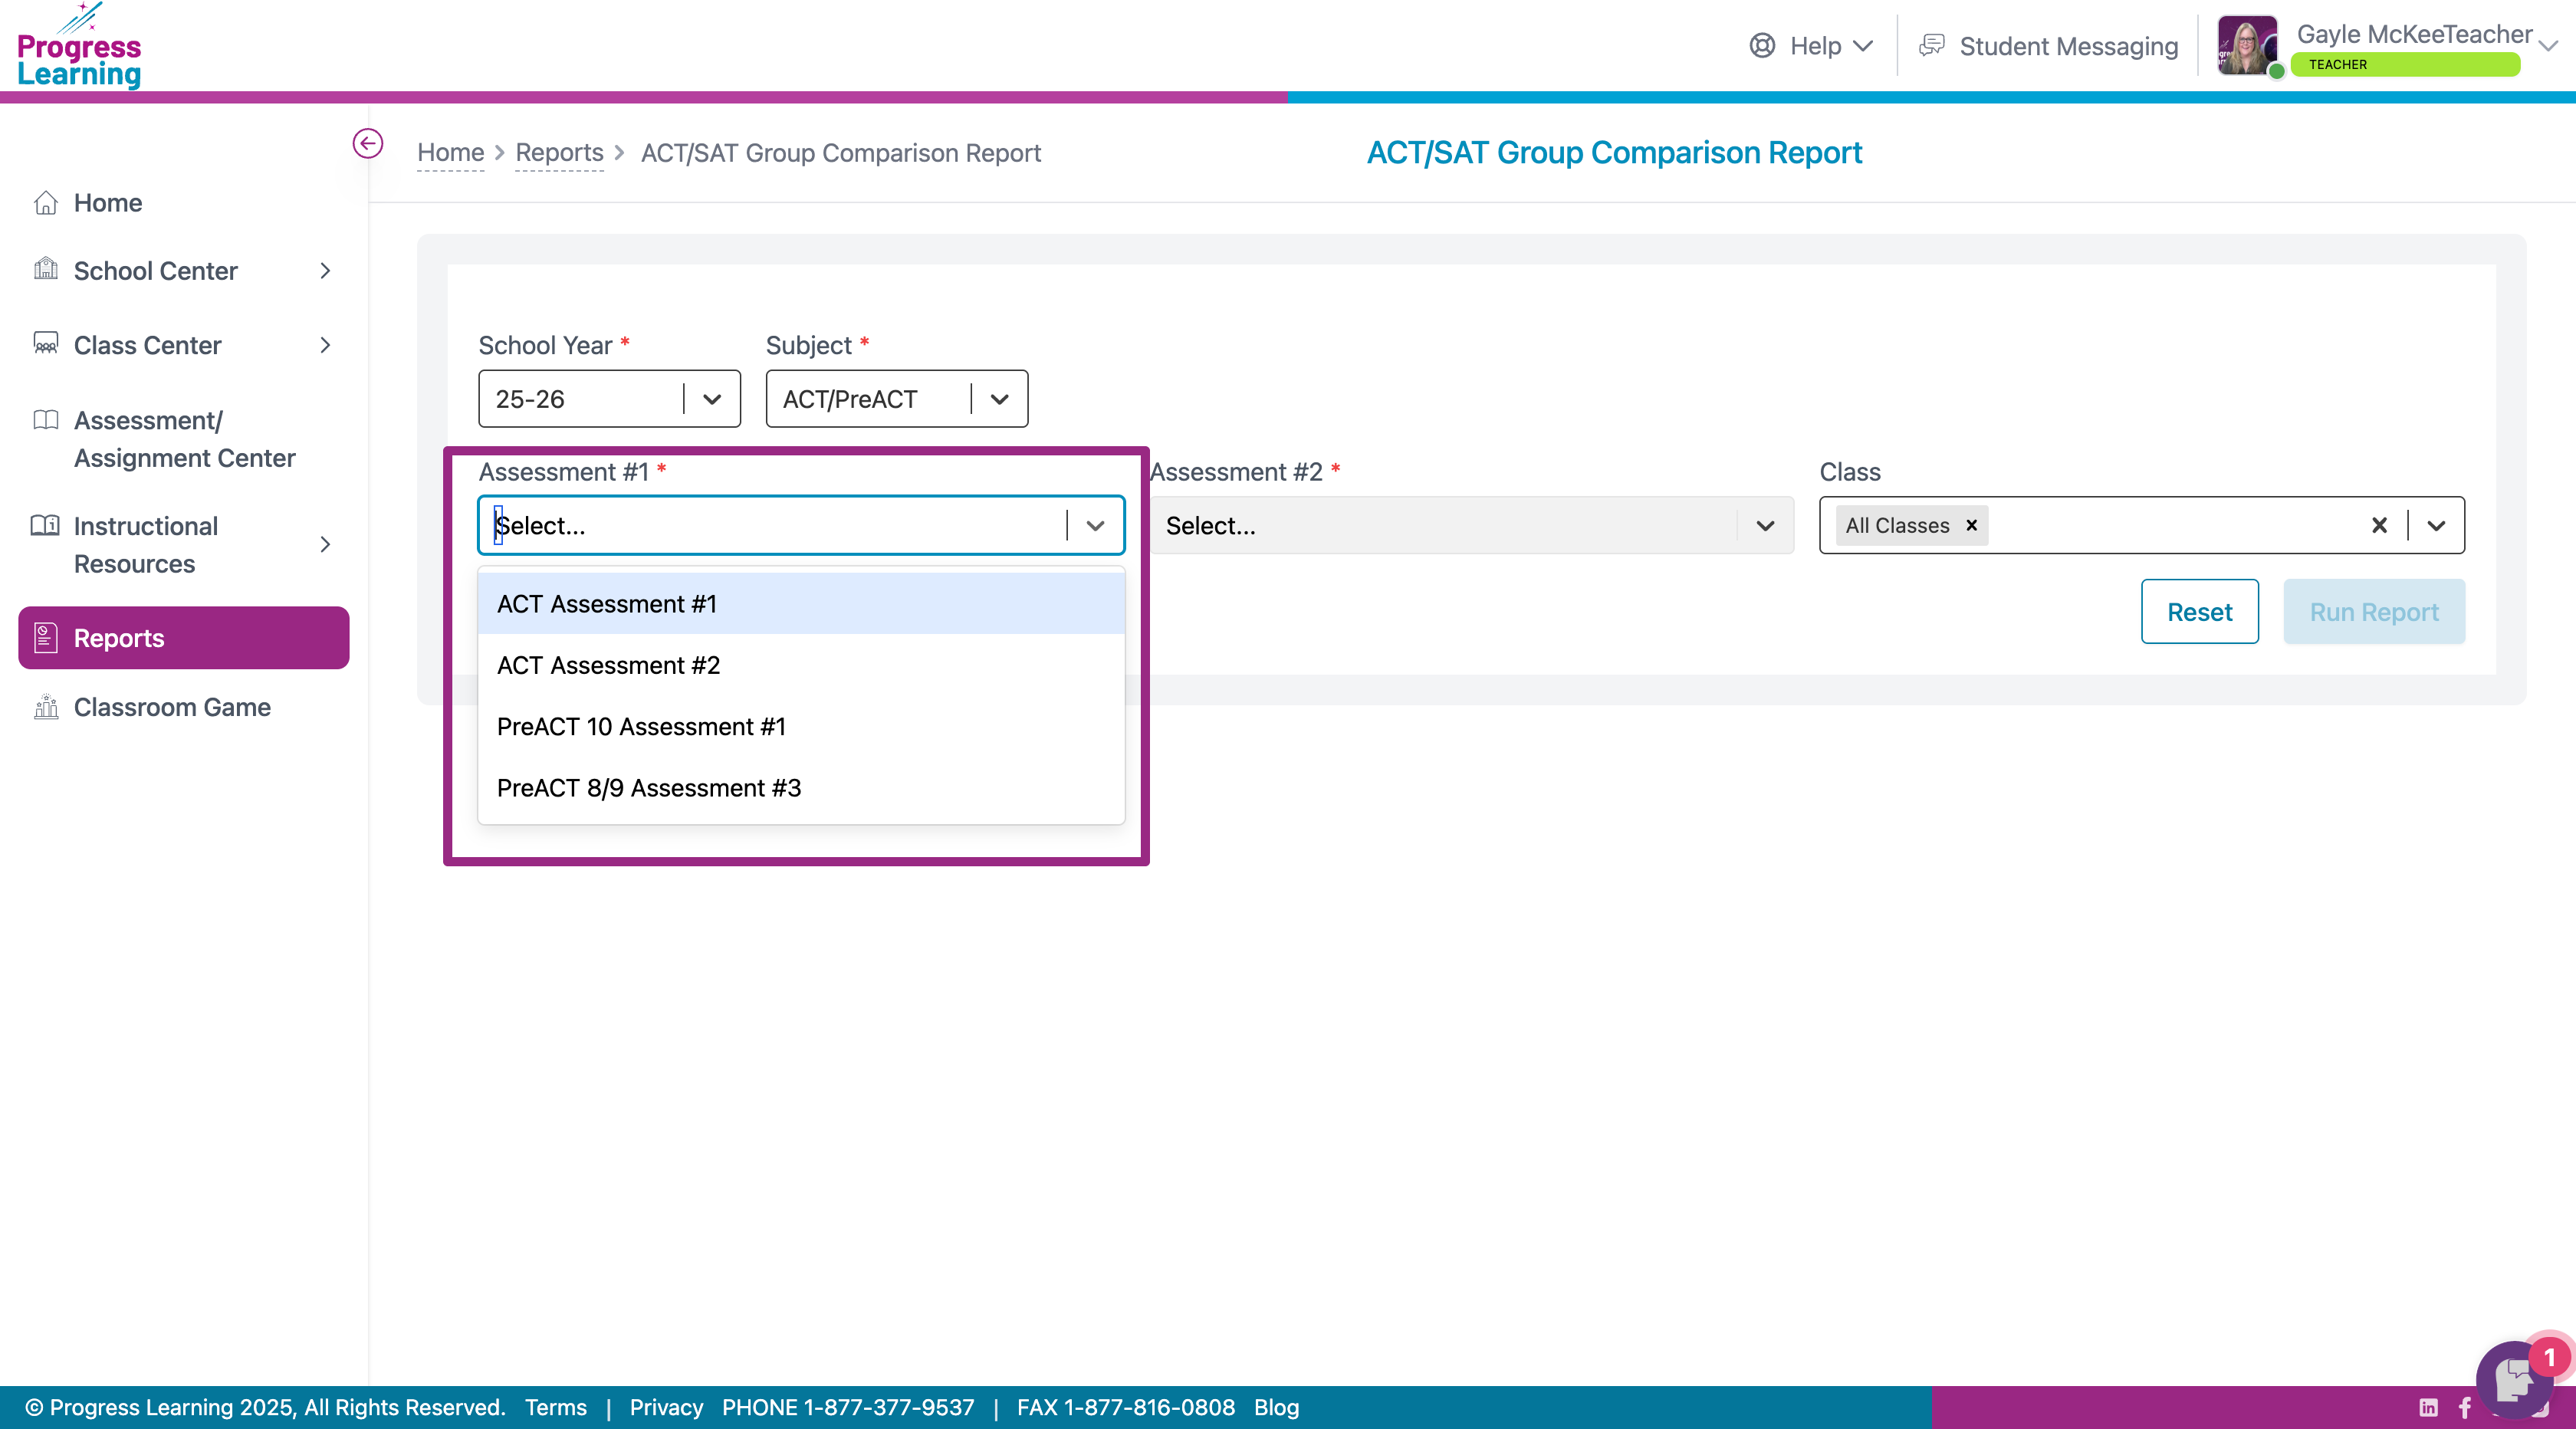Open the Subject ACT/PreACT dropdown

click(999, 399)
